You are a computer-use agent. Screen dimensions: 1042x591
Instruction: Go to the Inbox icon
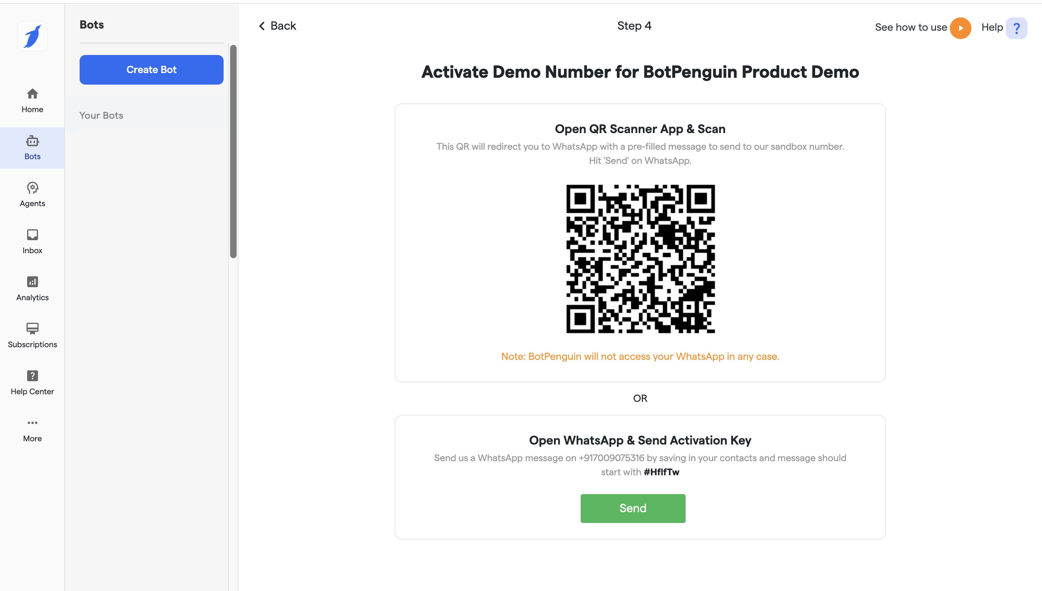[33, 235]
